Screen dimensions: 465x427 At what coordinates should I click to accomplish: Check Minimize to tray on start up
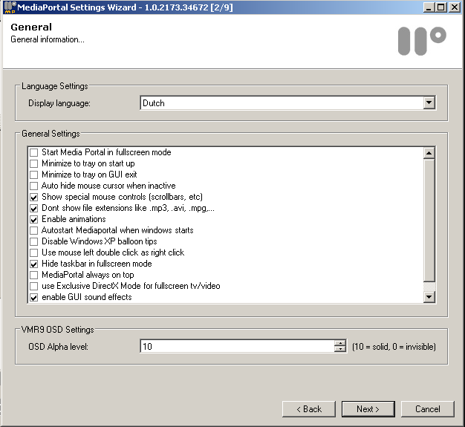point(34,163)
